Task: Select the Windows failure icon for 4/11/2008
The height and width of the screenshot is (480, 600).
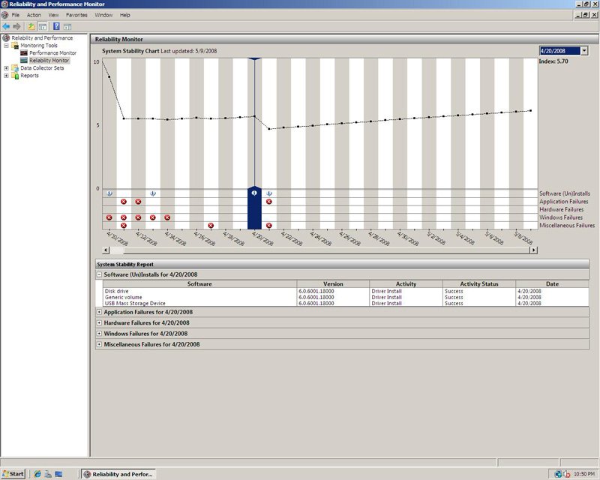Action: [x=124, y=217]
